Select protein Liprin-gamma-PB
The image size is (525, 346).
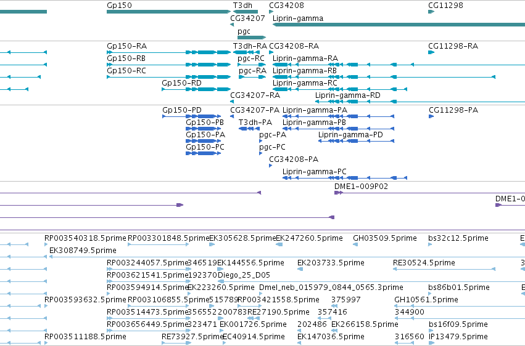[x=339, y=129]
